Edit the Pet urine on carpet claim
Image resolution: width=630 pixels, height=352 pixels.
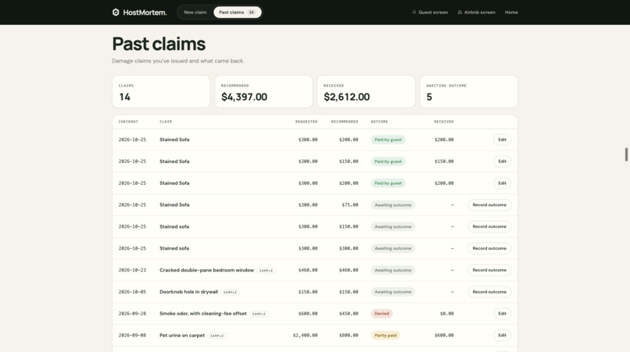502,335
